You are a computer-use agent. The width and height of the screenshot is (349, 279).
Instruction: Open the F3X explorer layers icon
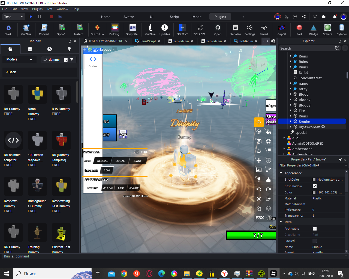(x=268, y=208)
